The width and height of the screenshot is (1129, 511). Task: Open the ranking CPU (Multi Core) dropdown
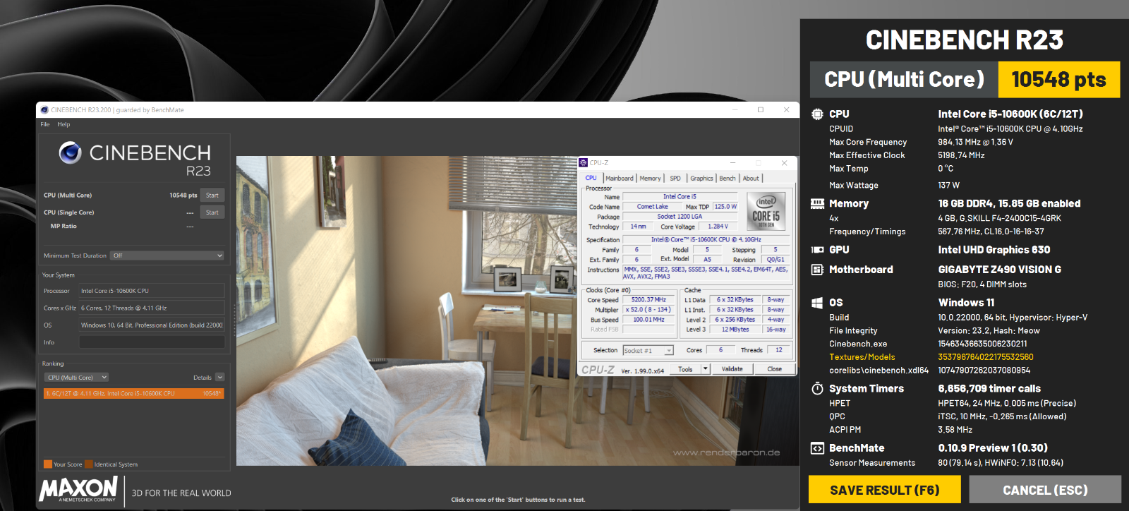(x=77, y=378)
